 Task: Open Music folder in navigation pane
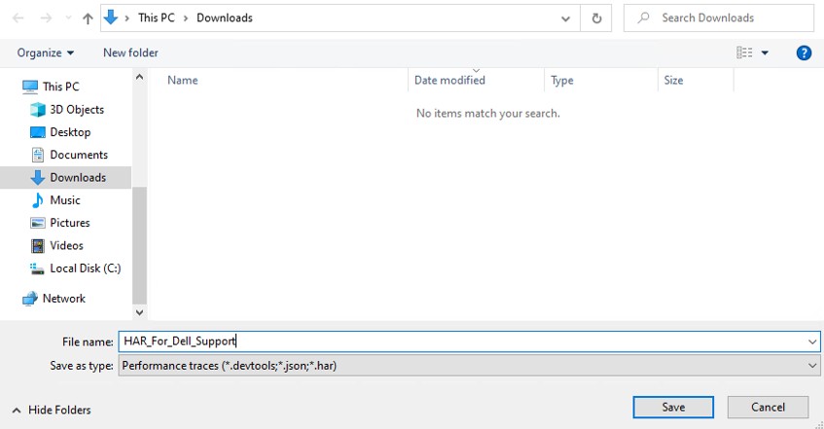tap(65, 199)
